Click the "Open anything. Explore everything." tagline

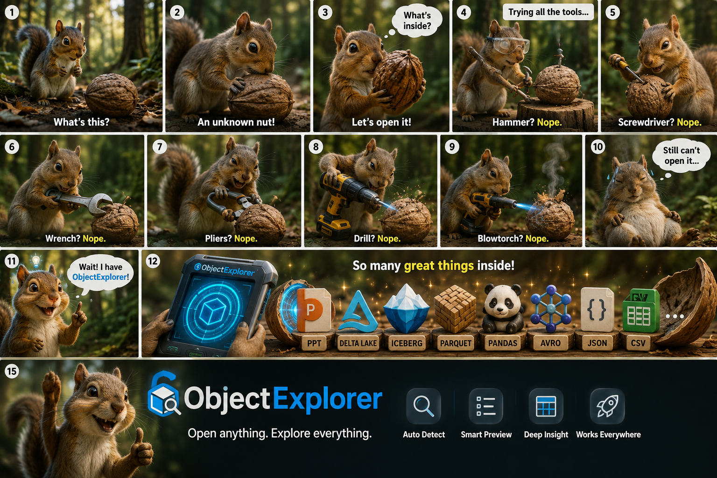coord(280,433)
